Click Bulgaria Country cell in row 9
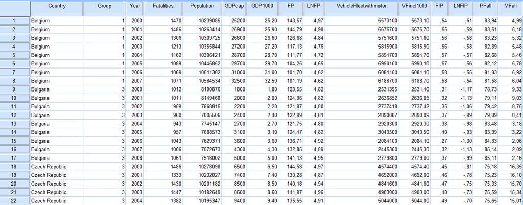This screenshot has height=205, width=523. click(57, 89)
